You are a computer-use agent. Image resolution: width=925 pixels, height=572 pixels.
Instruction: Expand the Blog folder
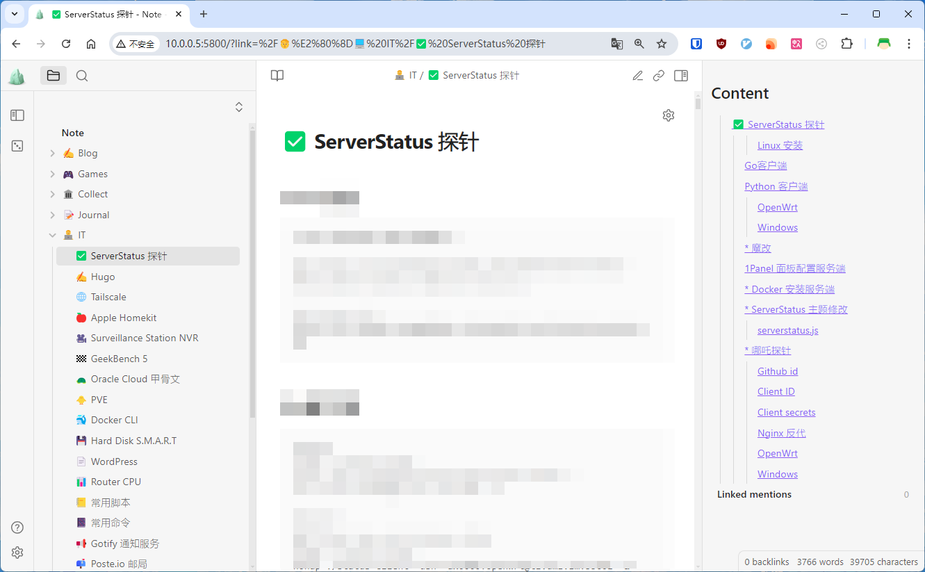coord(53,153)
